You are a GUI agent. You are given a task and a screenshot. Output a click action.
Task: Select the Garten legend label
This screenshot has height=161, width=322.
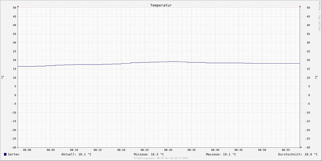pos(13,154)
